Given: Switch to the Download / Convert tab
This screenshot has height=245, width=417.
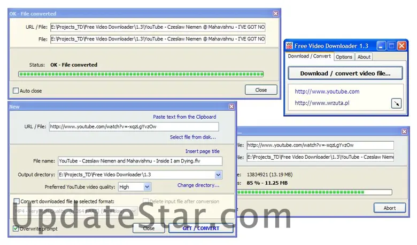Looking at the screenshot, I should tap(309, 56).
